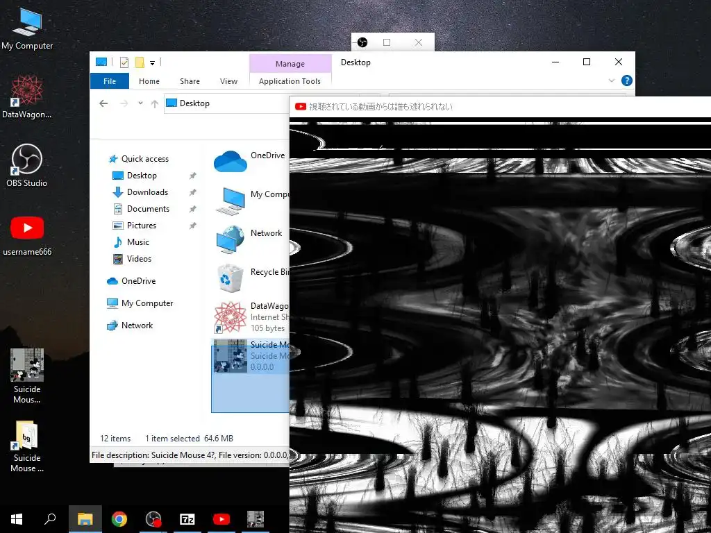The height and width of the screenshot is (533, 711).
Task: Open Google Chrome from the taskbar
Action: [x=119, y=519]
